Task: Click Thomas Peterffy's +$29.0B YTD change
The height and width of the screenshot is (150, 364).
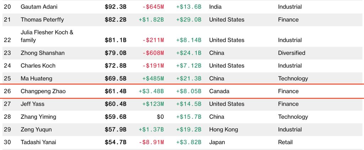Action: (188, 20)
